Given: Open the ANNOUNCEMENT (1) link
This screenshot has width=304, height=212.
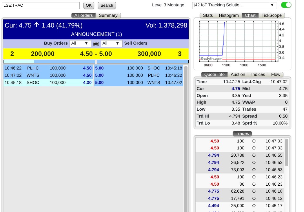Looking at the screenshot, I should click(97, 34).
